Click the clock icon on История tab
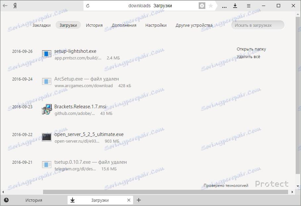This screenshot has width=301, height=206. click(6, 200)
